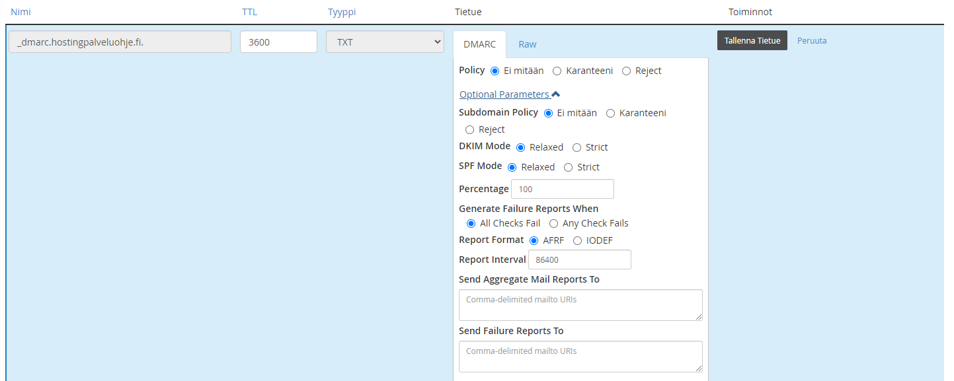Click the TTL input field

pos(278,42)
